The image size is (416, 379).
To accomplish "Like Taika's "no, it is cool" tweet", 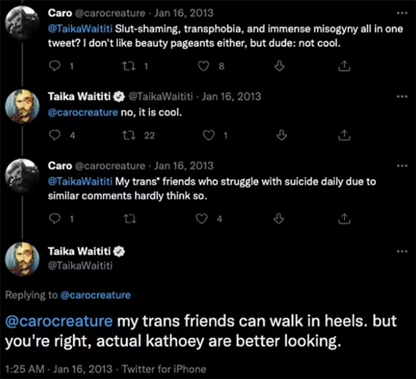I will coord(208,136).
